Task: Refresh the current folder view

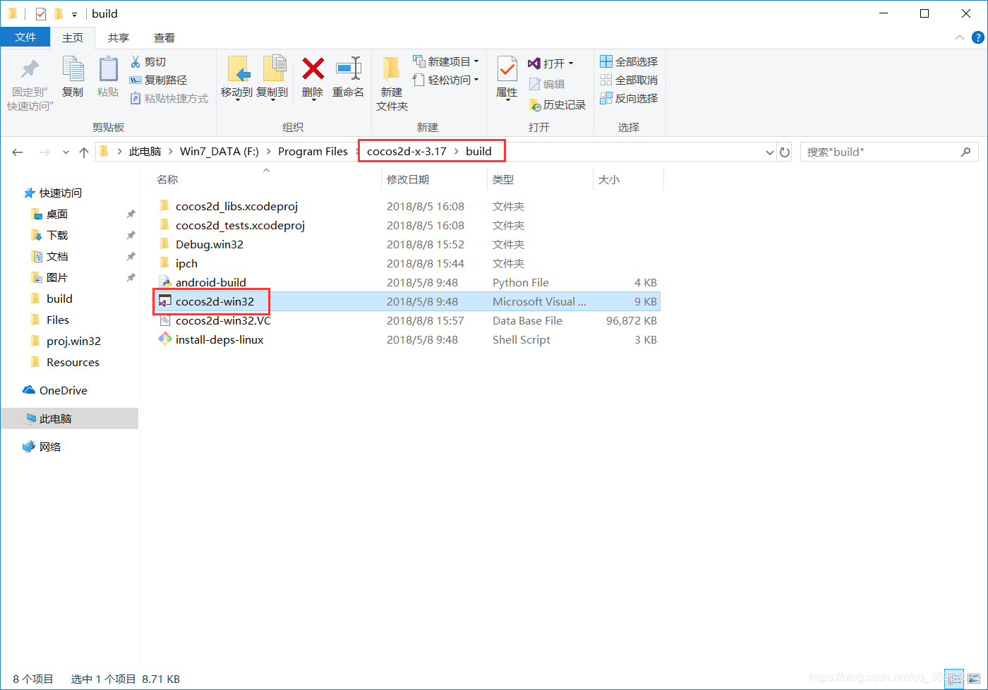Action: tap(785, 152)
